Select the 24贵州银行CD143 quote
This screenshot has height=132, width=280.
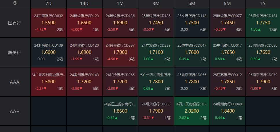click(84, 82)
